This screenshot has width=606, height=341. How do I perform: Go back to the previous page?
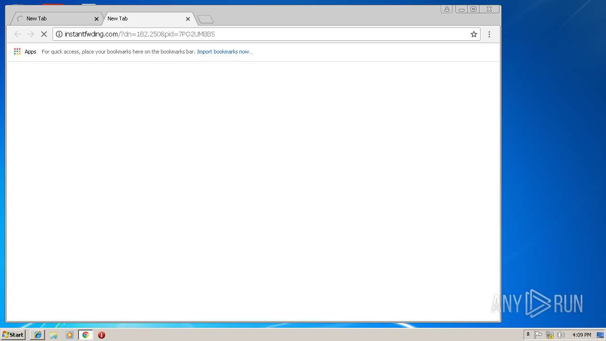pos(18,34)
